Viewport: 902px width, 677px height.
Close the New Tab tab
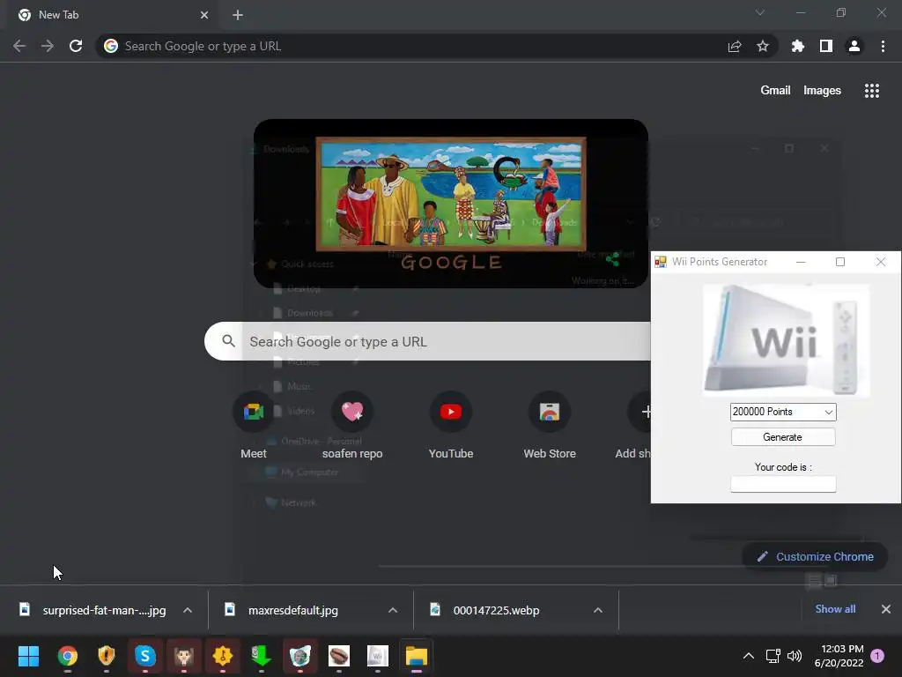[204, 15]
